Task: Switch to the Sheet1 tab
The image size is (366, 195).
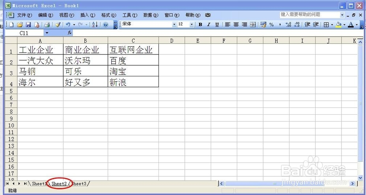Action: coord(39,184)
